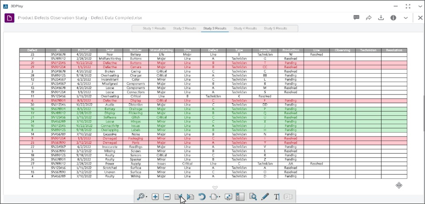Select the Inconsistent cell

[x=110, y=79]
